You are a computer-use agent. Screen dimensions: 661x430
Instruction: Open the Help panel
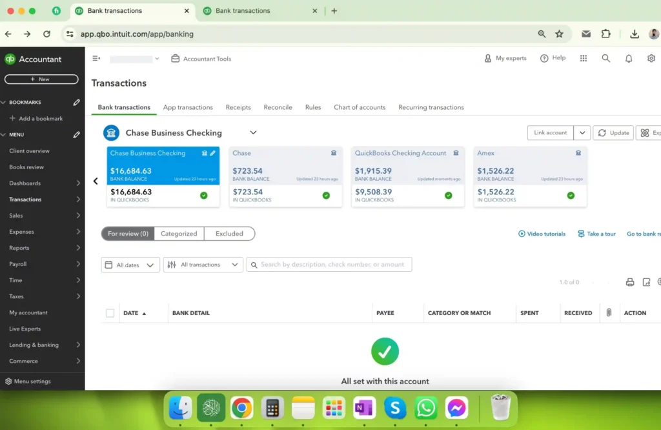point(553,58)
